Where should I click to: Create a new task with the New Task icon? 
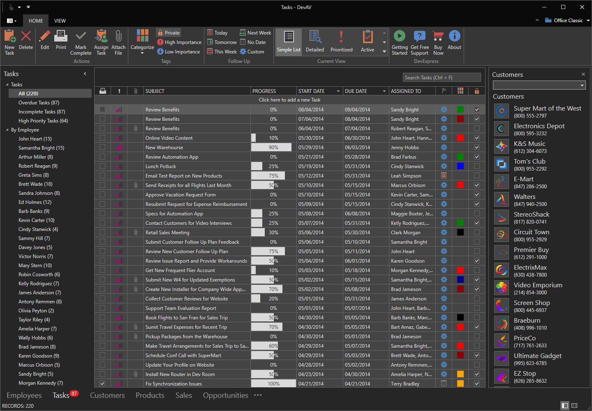pyautogui.click(x=9, y=41)
